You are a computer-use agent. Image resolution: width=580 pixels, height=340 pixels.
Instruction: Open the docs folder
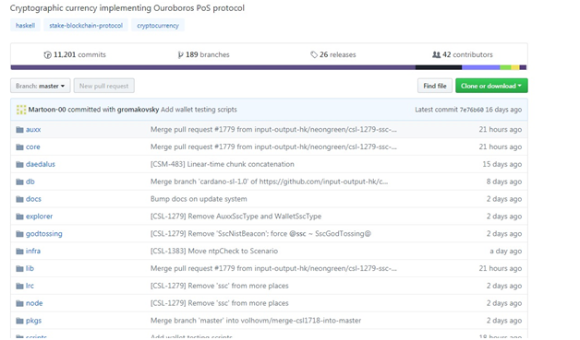[33, 199]
